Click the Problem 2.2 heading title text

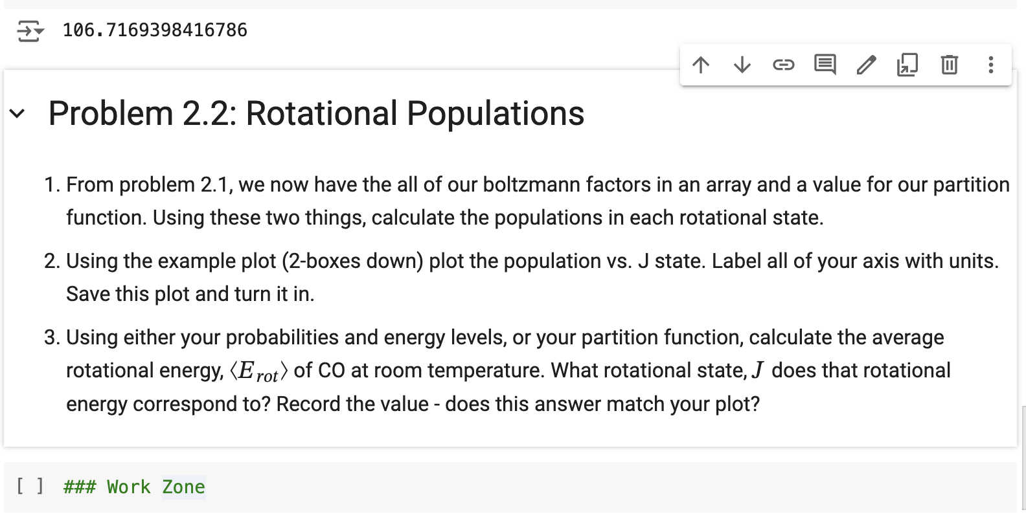[x=316, y=114]
